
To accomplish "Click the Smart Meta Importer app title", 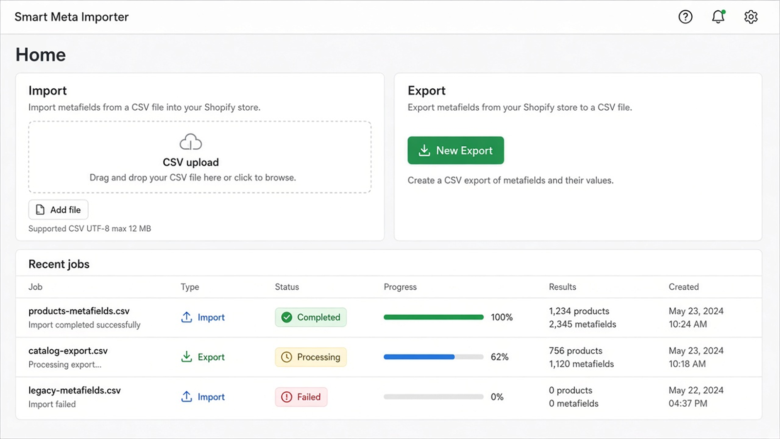I will pyautogui.click(x=72, y=17).
